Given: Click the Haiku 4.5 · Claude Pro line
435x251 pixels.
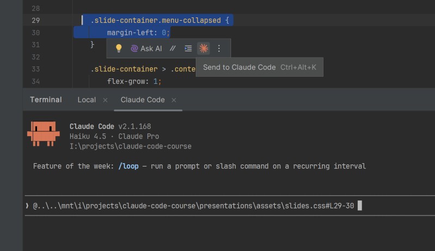Looking at the screenshot, I should pyautogui.click(x=114, y=136).
